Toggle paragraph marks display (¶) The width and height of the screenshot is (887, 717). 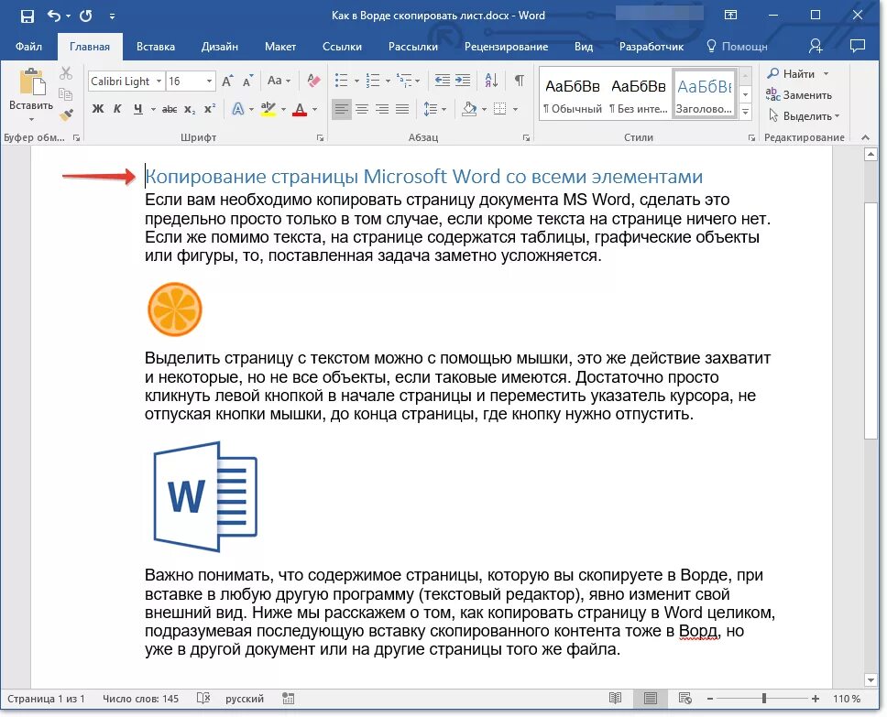pyautogui.click(x=519, y=81)
